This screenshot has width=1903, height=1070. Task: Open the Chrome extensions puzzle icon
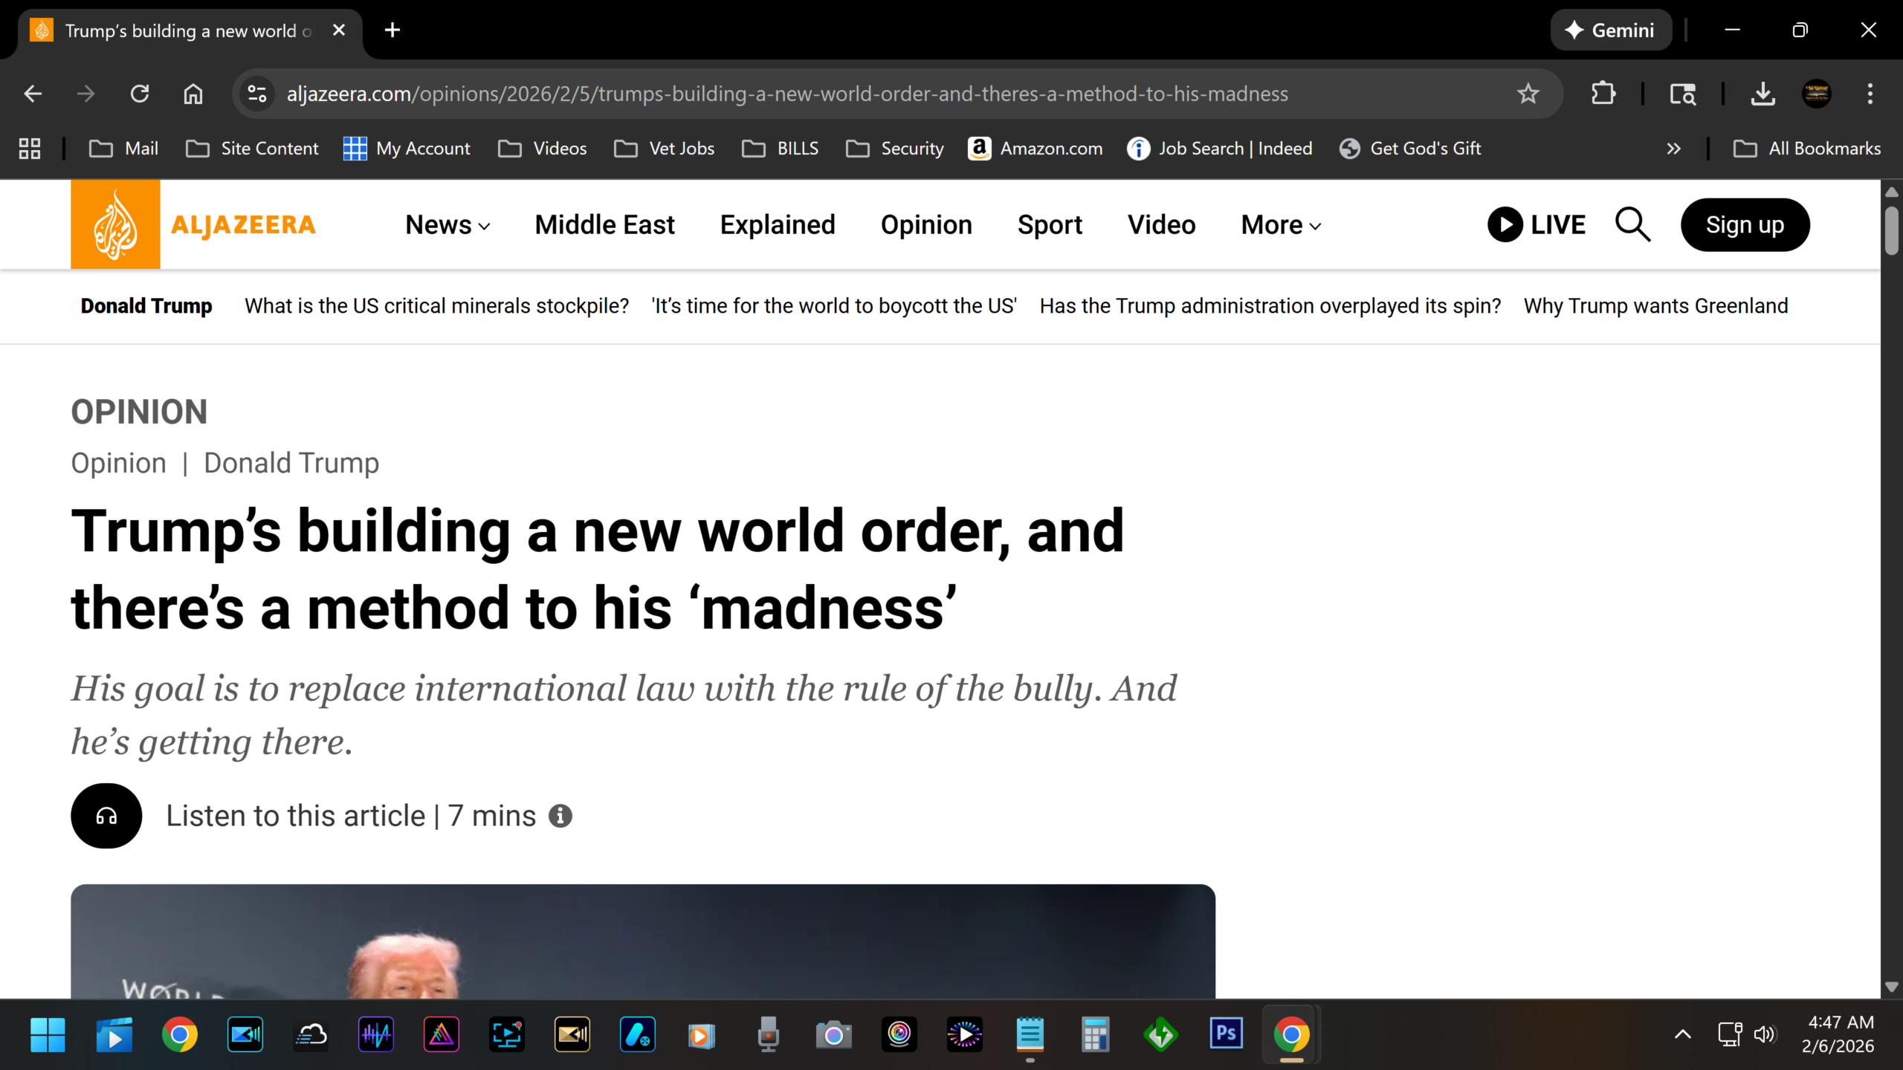[x=1603, y=94]
